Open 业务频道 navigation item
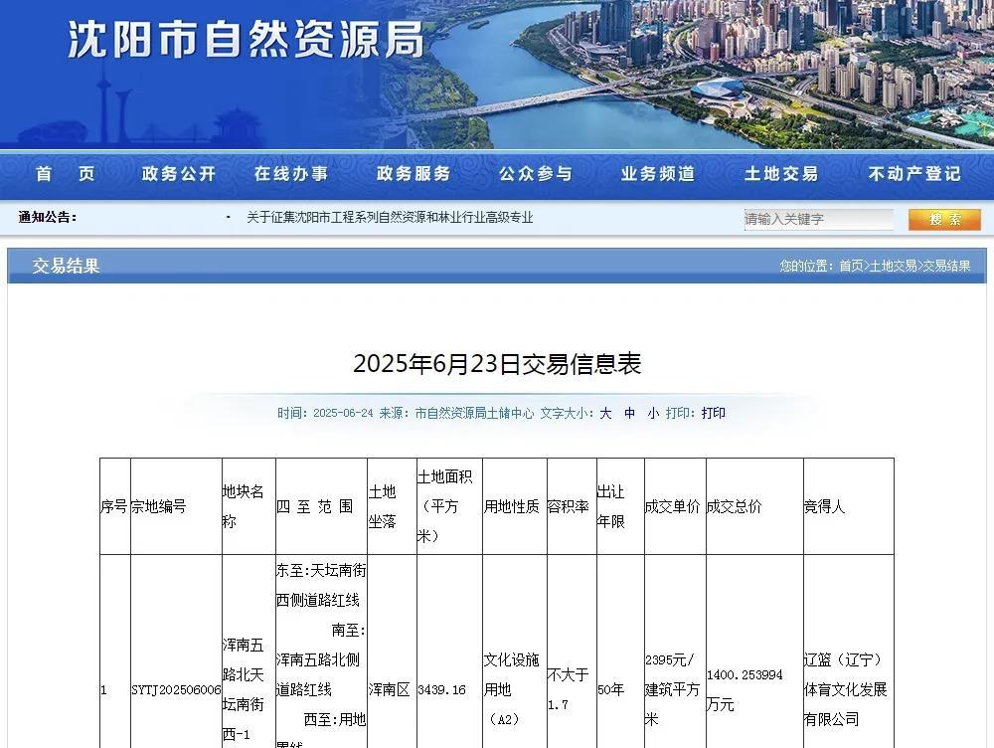 (658, 174)
